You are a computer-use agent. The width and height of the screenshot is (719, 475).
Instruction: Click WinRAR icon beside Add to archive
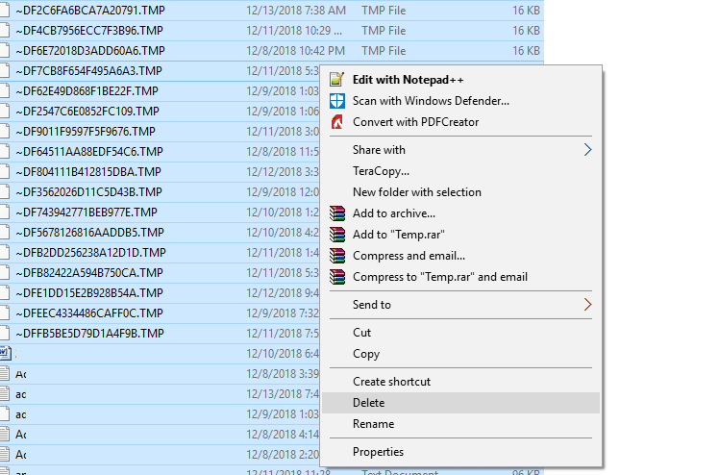tap(337, 213)
